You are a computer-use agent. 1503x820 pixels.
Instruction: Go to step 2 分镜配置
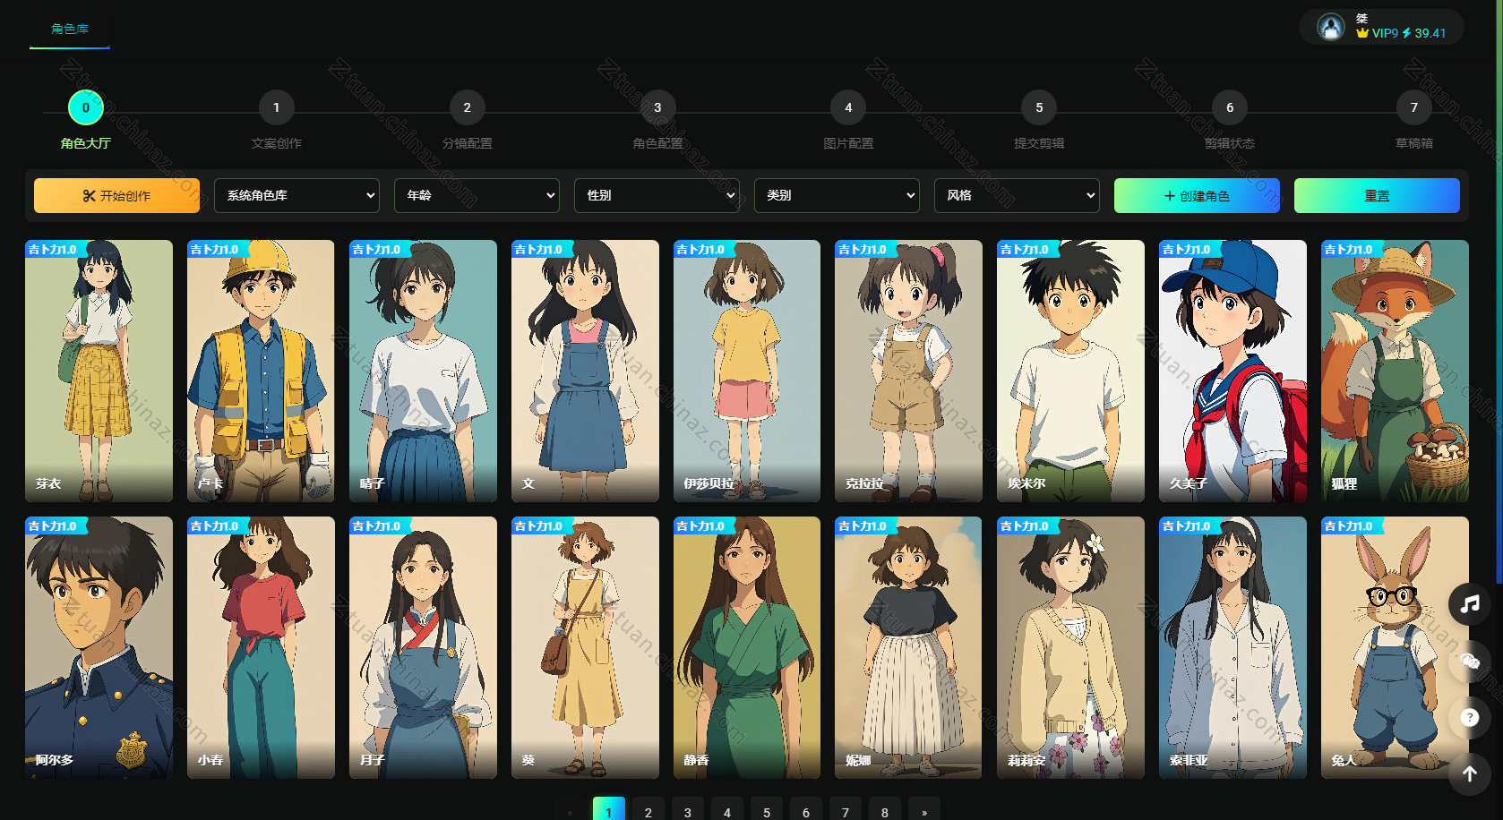[x=467, y=107]
